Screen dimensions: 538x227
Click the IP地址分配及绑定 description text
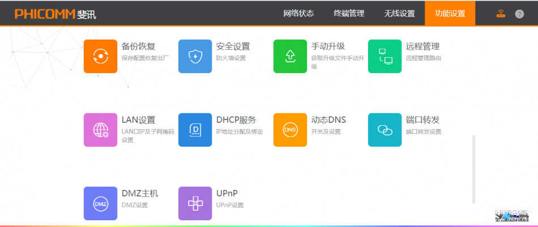click(240, 132)
